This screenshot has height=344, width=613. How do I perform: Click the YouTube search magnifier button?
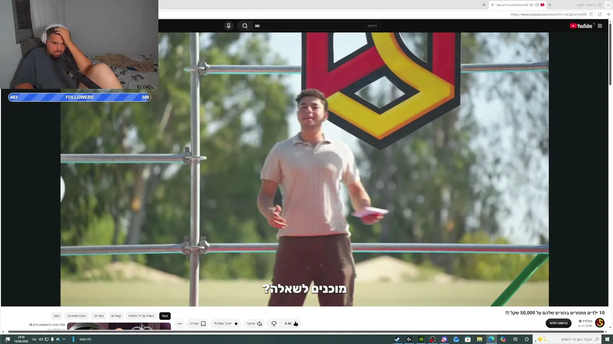click(245, 26)
